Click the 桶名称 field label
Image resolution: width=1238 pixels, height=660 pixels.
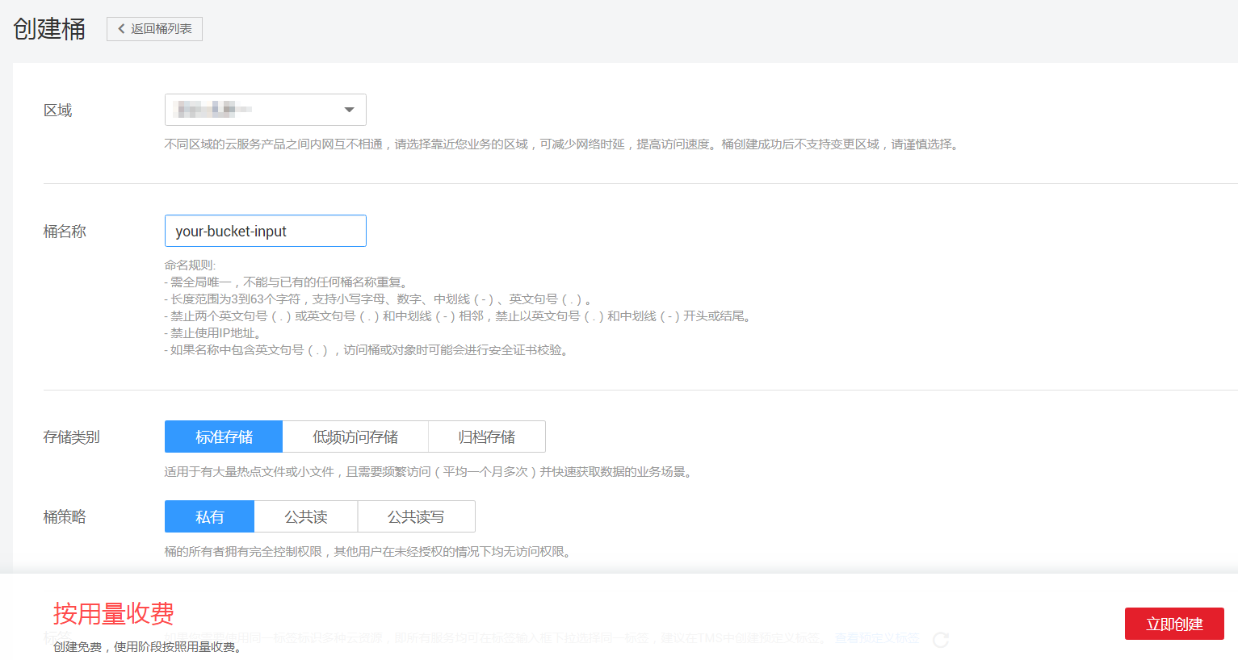pyautogui.click(x=65, y=232)
